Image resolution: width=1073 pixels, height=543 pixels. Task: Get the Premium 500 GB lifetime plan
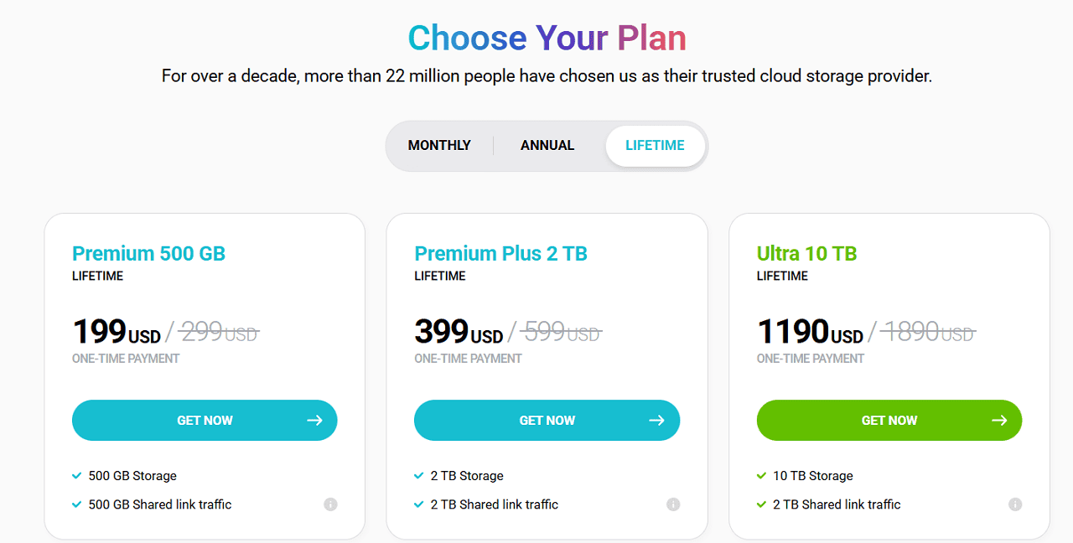[205, 421]
